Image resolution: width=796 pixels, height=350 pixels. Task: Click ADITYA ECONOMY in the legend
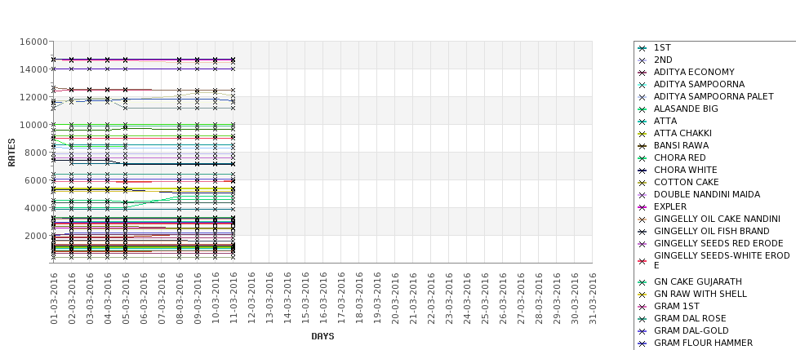pyautogui.click(x=694, y=72)
